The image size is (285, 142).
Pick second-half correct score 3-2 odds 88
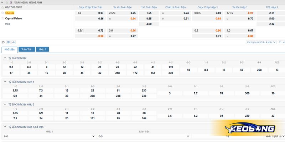point(144,113)
